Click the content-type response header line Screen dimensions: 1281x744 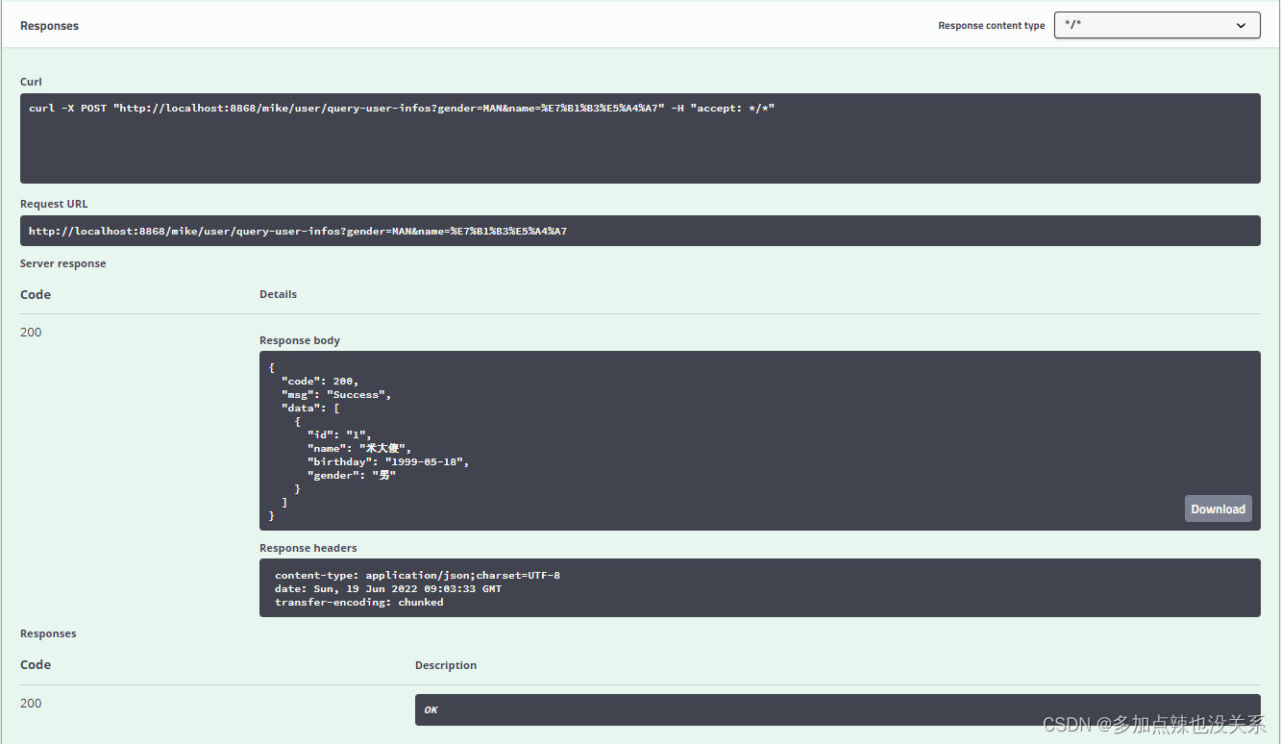point(417,576)
